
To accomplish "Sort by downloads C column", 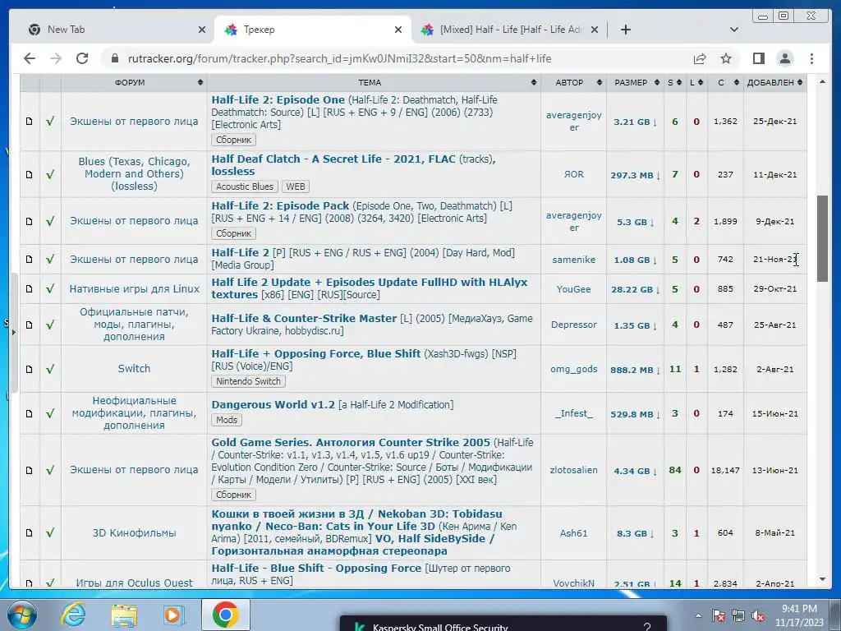I will [x=725, y=83].
